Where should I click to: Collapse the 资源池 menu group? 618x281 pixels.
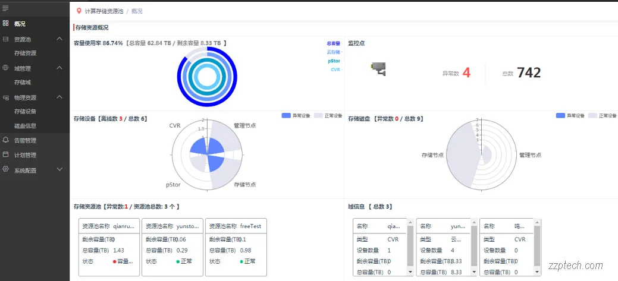59,39
